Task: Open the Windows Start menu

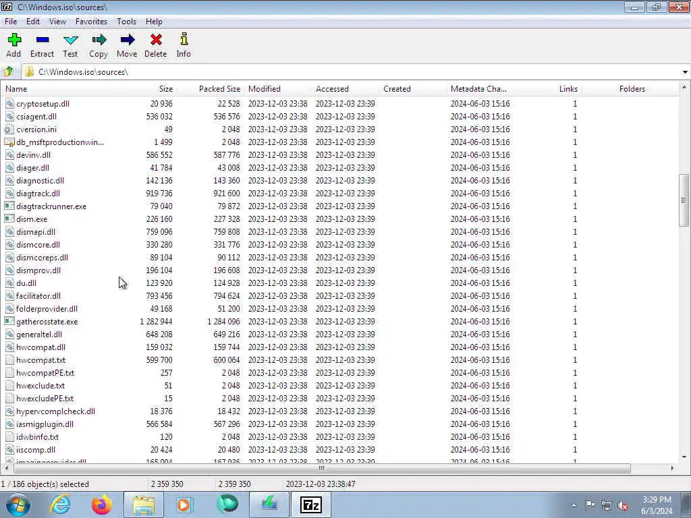Action: 18,505
